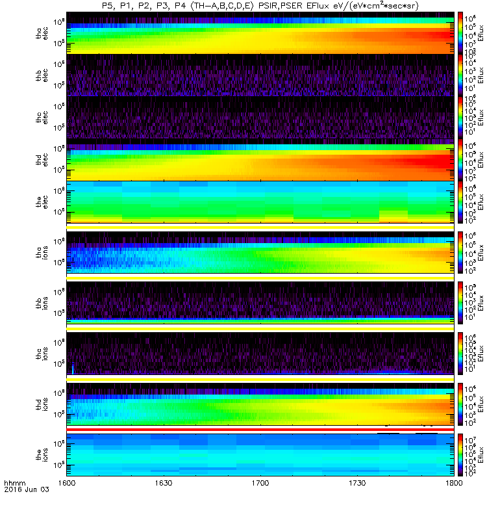
Task: Click the Eflux label next to thd ions colorbar
Action: (x=481, y=404)
